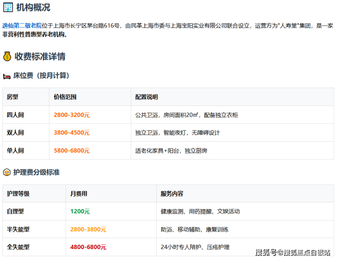Click the money bag icon beside 收费标准详情
This screenshot has height=260, width=338.
[x=7, y=57]
